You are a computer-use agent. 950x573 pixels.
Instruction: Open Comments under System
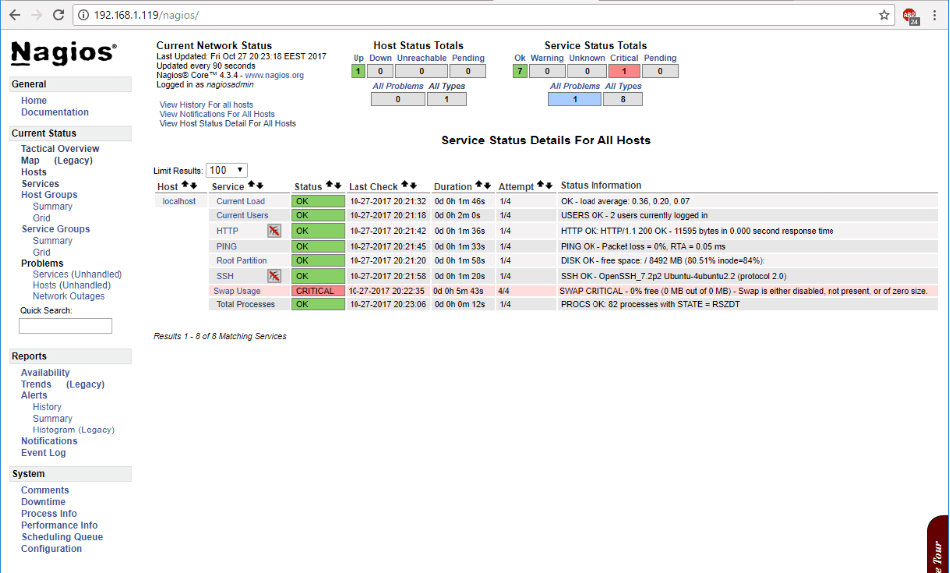tap(45, 490)
